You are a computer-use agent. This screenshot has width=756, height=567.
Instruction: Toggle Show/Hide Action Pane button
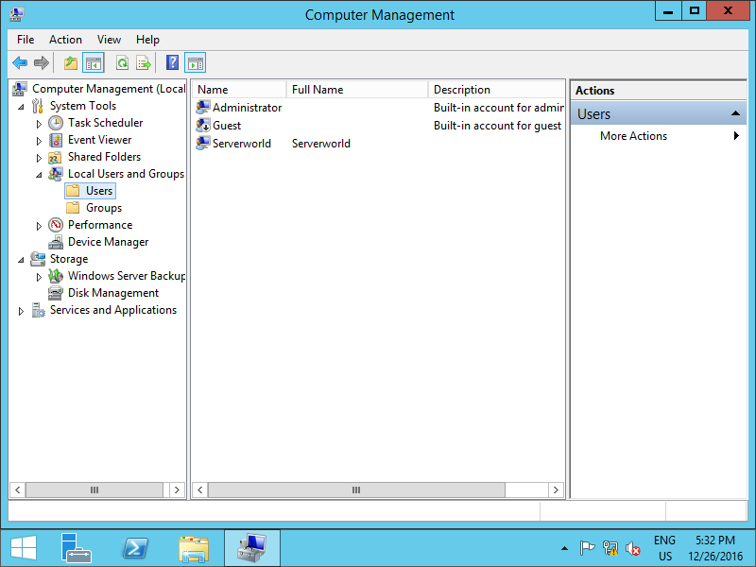tap(196, 63)
